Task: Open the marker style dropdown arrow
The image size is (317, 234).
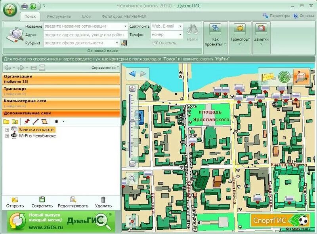Action: tap(63, 121)
